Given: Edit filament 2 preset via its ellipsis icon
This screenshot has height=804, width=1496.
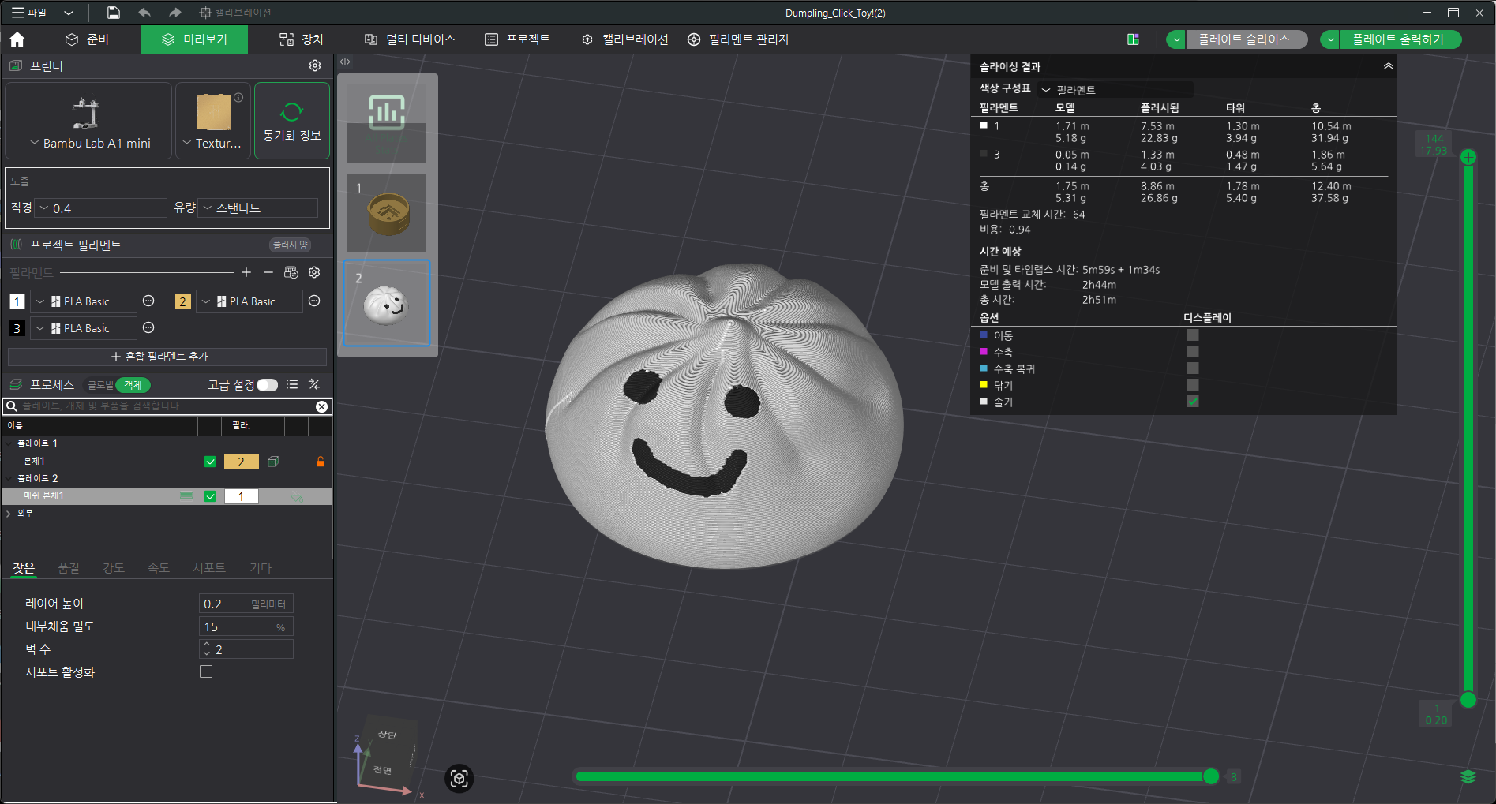Looking at the screenshot, I should pos(314,301).
